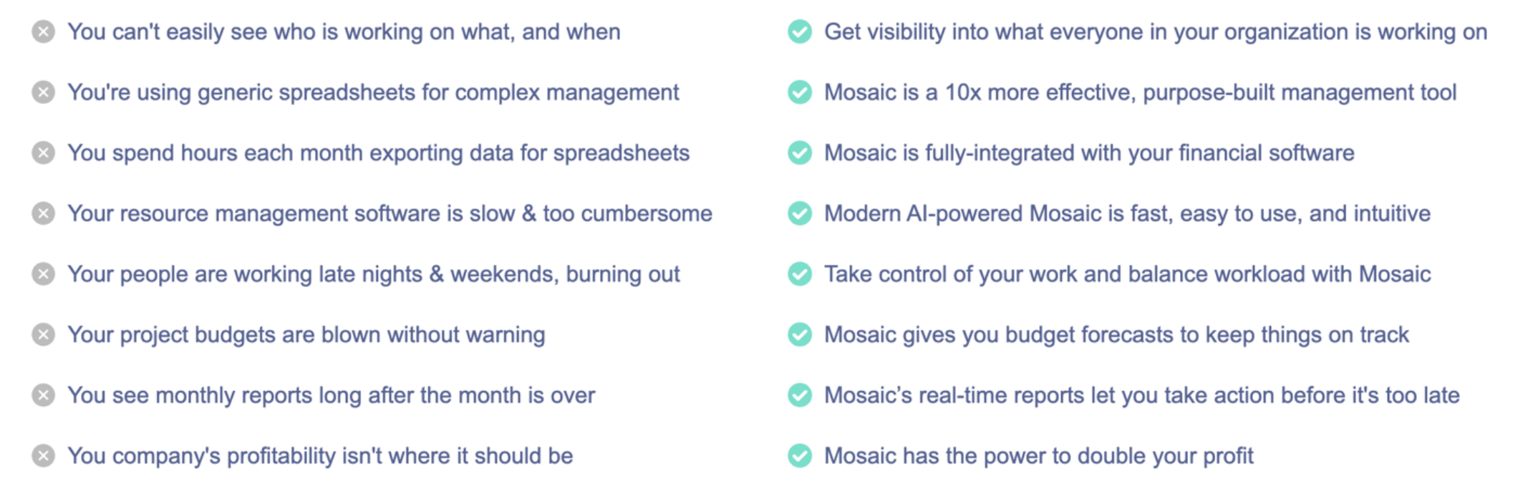Click the X icon beside burning out statement
Viewport: 1528px width, 497px height.
coord(44,274)
